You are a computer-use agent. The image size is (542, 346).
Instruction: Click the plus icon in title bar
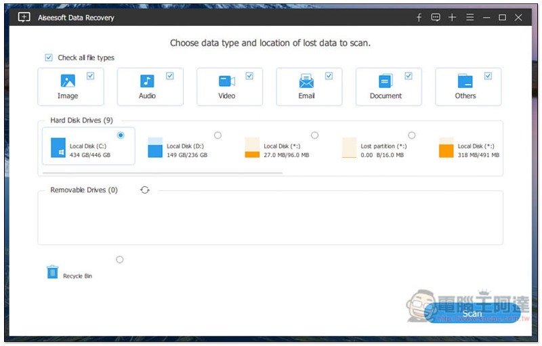click(x=453, y=18)
